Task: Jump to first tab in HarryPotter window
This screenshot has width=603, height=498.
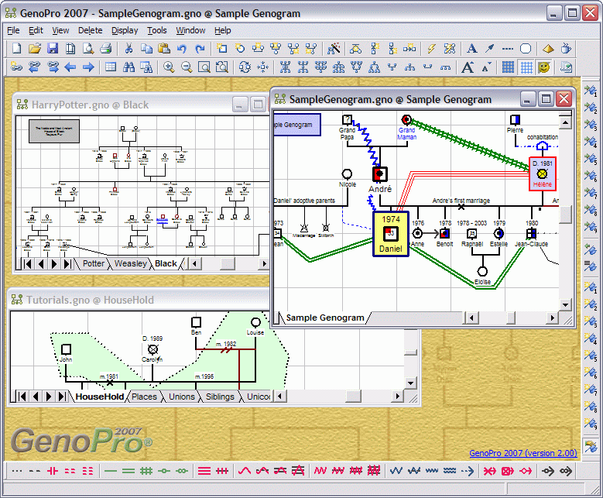Action: pyautogui.click(x=28, y=263)
